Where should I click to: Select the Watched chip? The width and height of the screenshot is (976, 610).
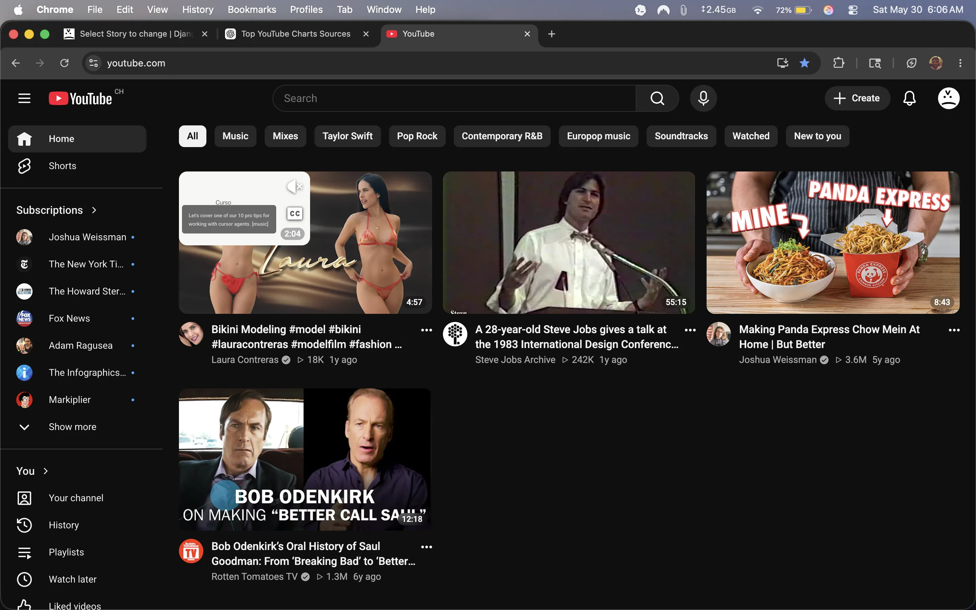tap(751, 136)
